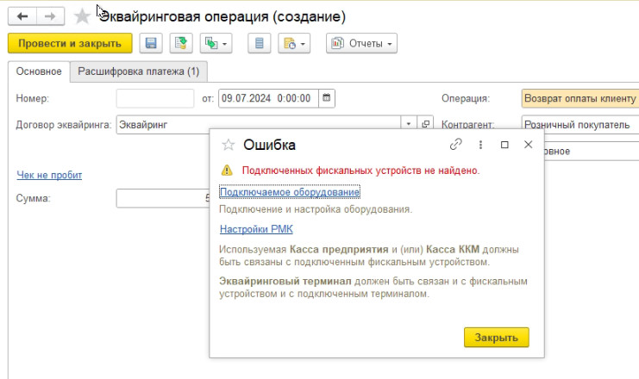The width and height of the screenshot is (639, 379).
Task: Click the back navigation arrow
Action: pos(22,16)
